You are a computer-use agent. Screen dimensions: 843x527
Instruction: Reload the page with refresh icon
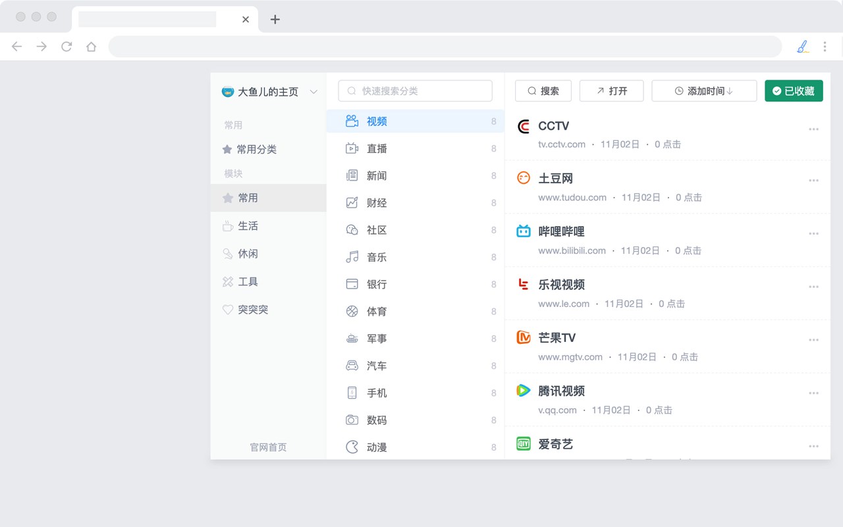point(67,47)
